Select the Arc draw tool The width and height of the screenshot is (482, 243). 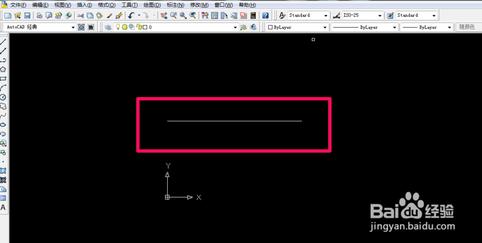point(3,88)
